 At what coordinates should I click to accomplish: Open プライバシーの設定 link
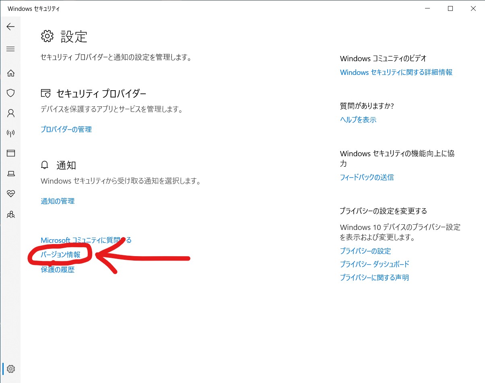click(365, 251)
